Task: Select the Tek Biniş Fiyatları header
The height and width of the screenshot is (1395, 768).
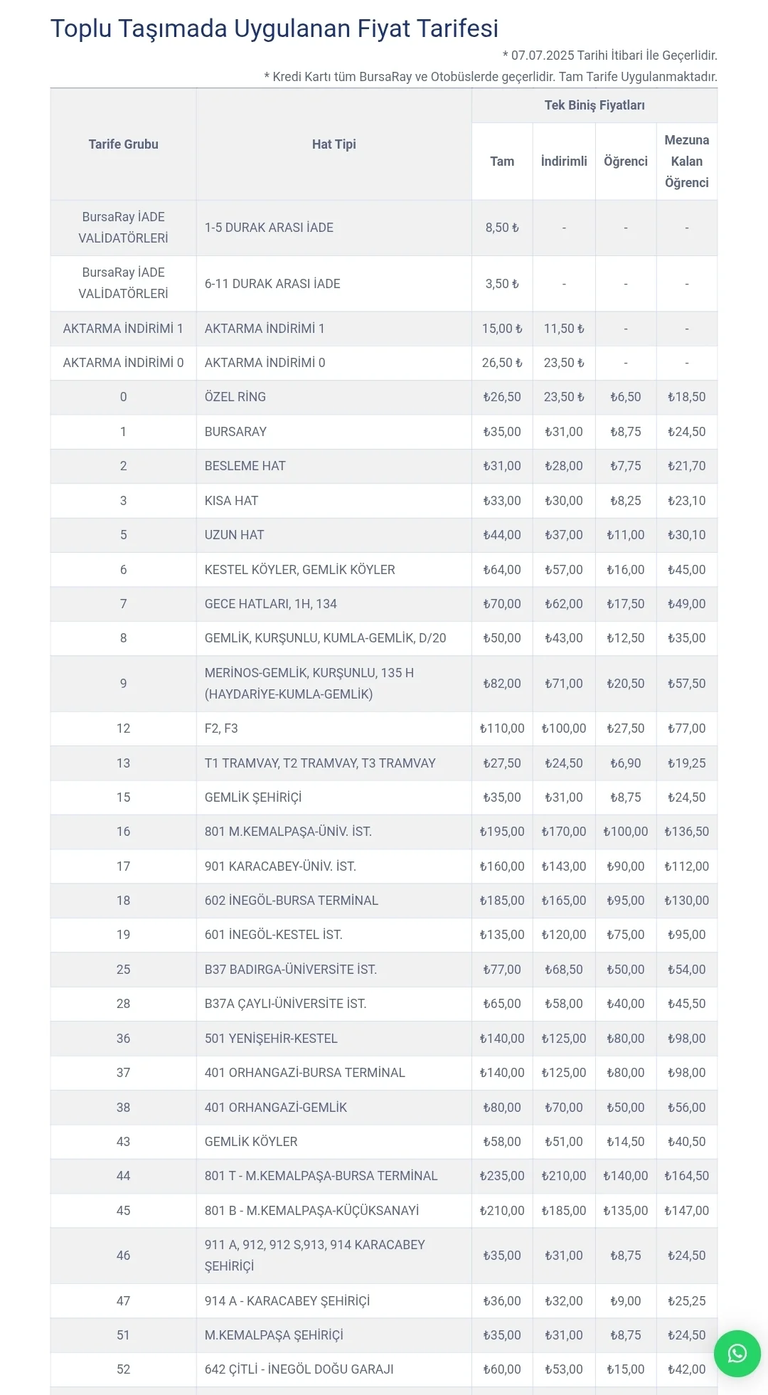Action: [594, 105]
